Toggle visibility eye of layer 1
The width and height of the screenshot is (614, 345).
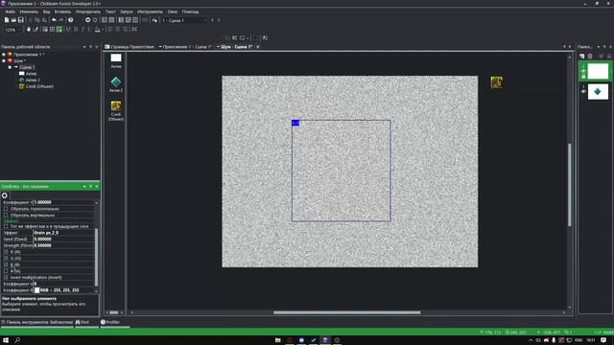tap(583, 92)
